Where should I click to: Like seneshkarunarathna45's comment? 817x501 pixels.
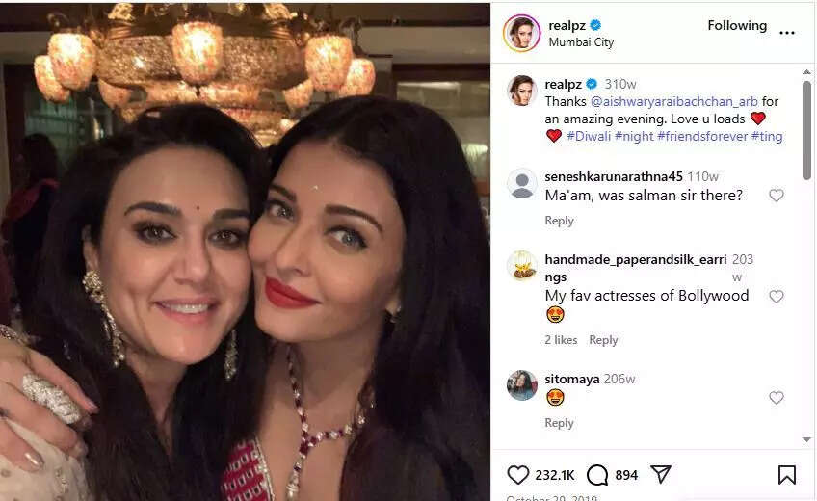click(776, 196)
